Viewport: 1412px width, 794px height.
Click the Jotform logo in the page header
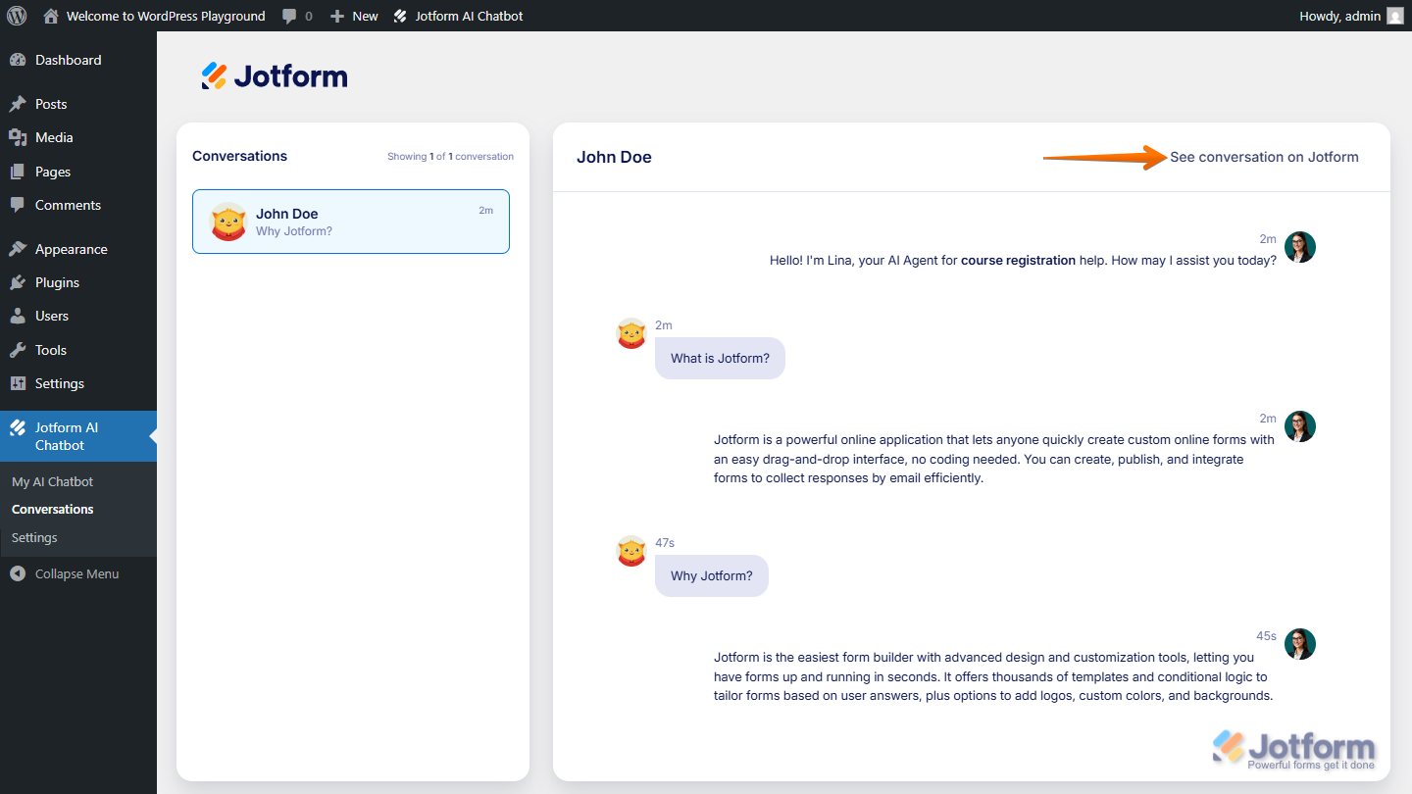[275, 75]
